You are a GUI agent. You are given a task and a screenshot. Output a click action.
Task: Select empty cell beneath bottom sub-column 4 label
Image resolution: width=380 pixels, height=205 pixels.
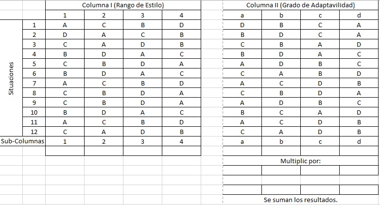(181, 151)
